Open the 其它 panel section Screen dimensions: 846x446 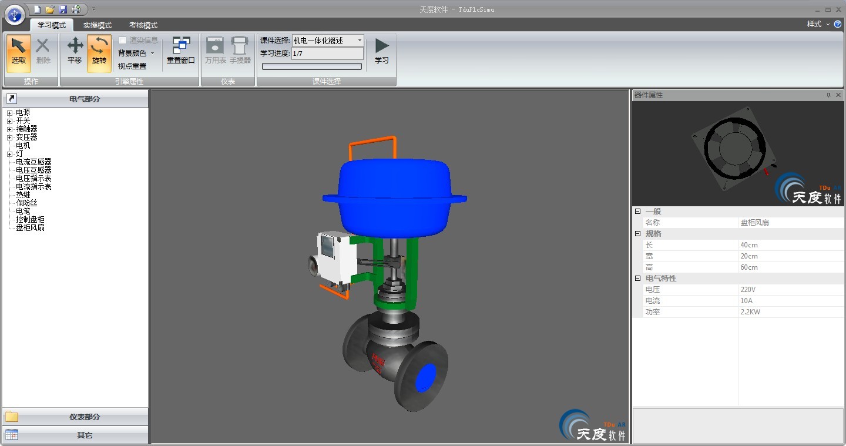75,435
